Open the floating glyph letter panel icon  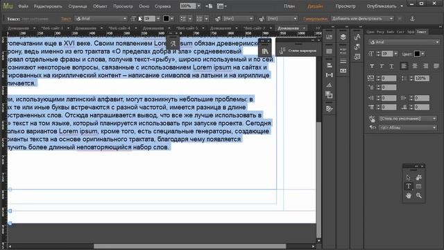173,44
